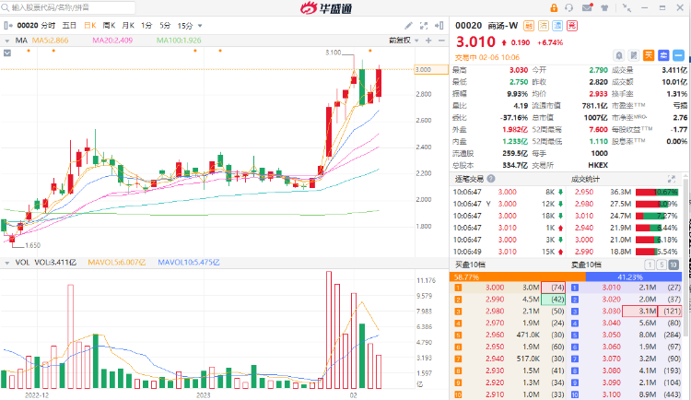Set a price alert bell icon
The image size is (691, 400).
point(619,55)
